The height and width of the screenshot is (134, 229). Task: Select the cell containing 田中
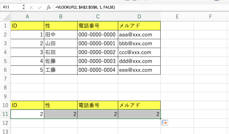click(x=61, y=34)
